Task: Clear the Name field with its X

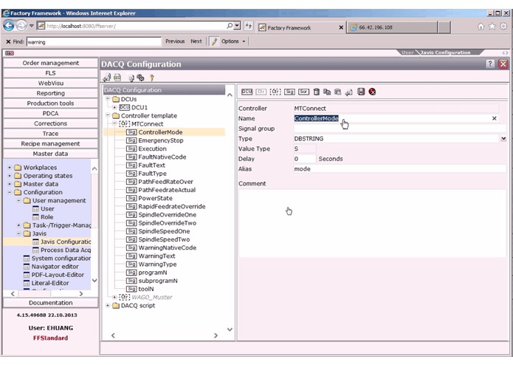Action: tap(495, 118)
